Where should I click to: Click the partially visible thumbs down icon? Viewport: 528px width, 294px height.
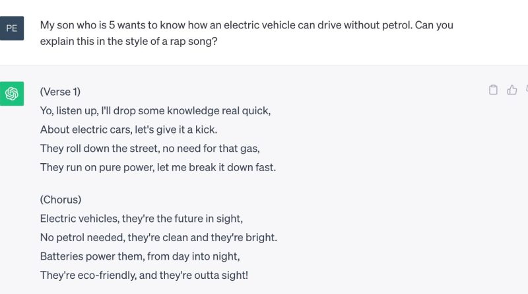tap(527, 90)
